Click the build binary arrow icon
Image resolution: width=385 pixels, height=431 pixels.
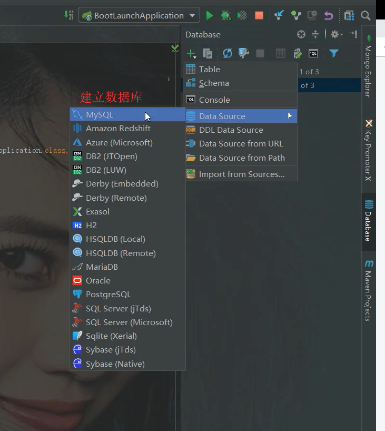click(x=68, y=15)
